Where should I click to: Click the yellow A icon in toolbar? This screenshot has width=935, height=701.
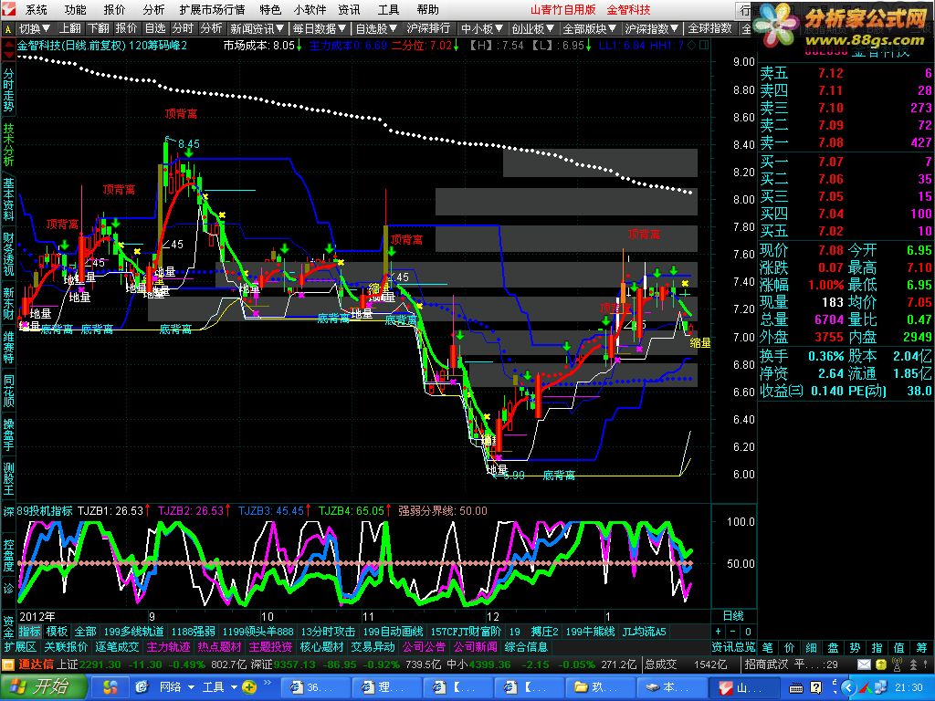7,28
